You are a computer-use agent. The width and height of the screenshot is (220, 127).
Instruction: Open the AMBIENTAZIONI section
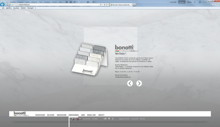(62, 115)
